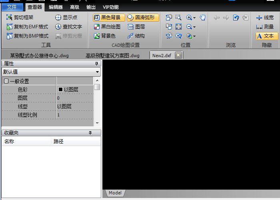Click the zoom in magnifier icon
The image size is (280, 200).
pos(189,17)
